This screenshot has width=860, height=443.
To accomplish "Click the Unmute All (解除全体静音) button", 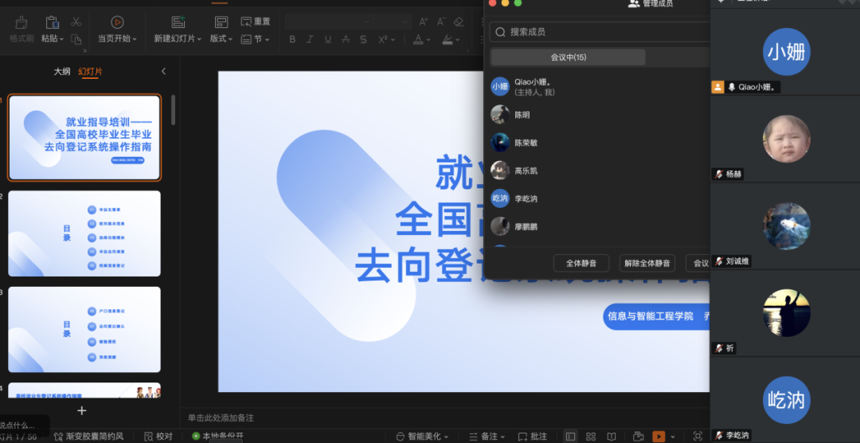I will point(647,263).
